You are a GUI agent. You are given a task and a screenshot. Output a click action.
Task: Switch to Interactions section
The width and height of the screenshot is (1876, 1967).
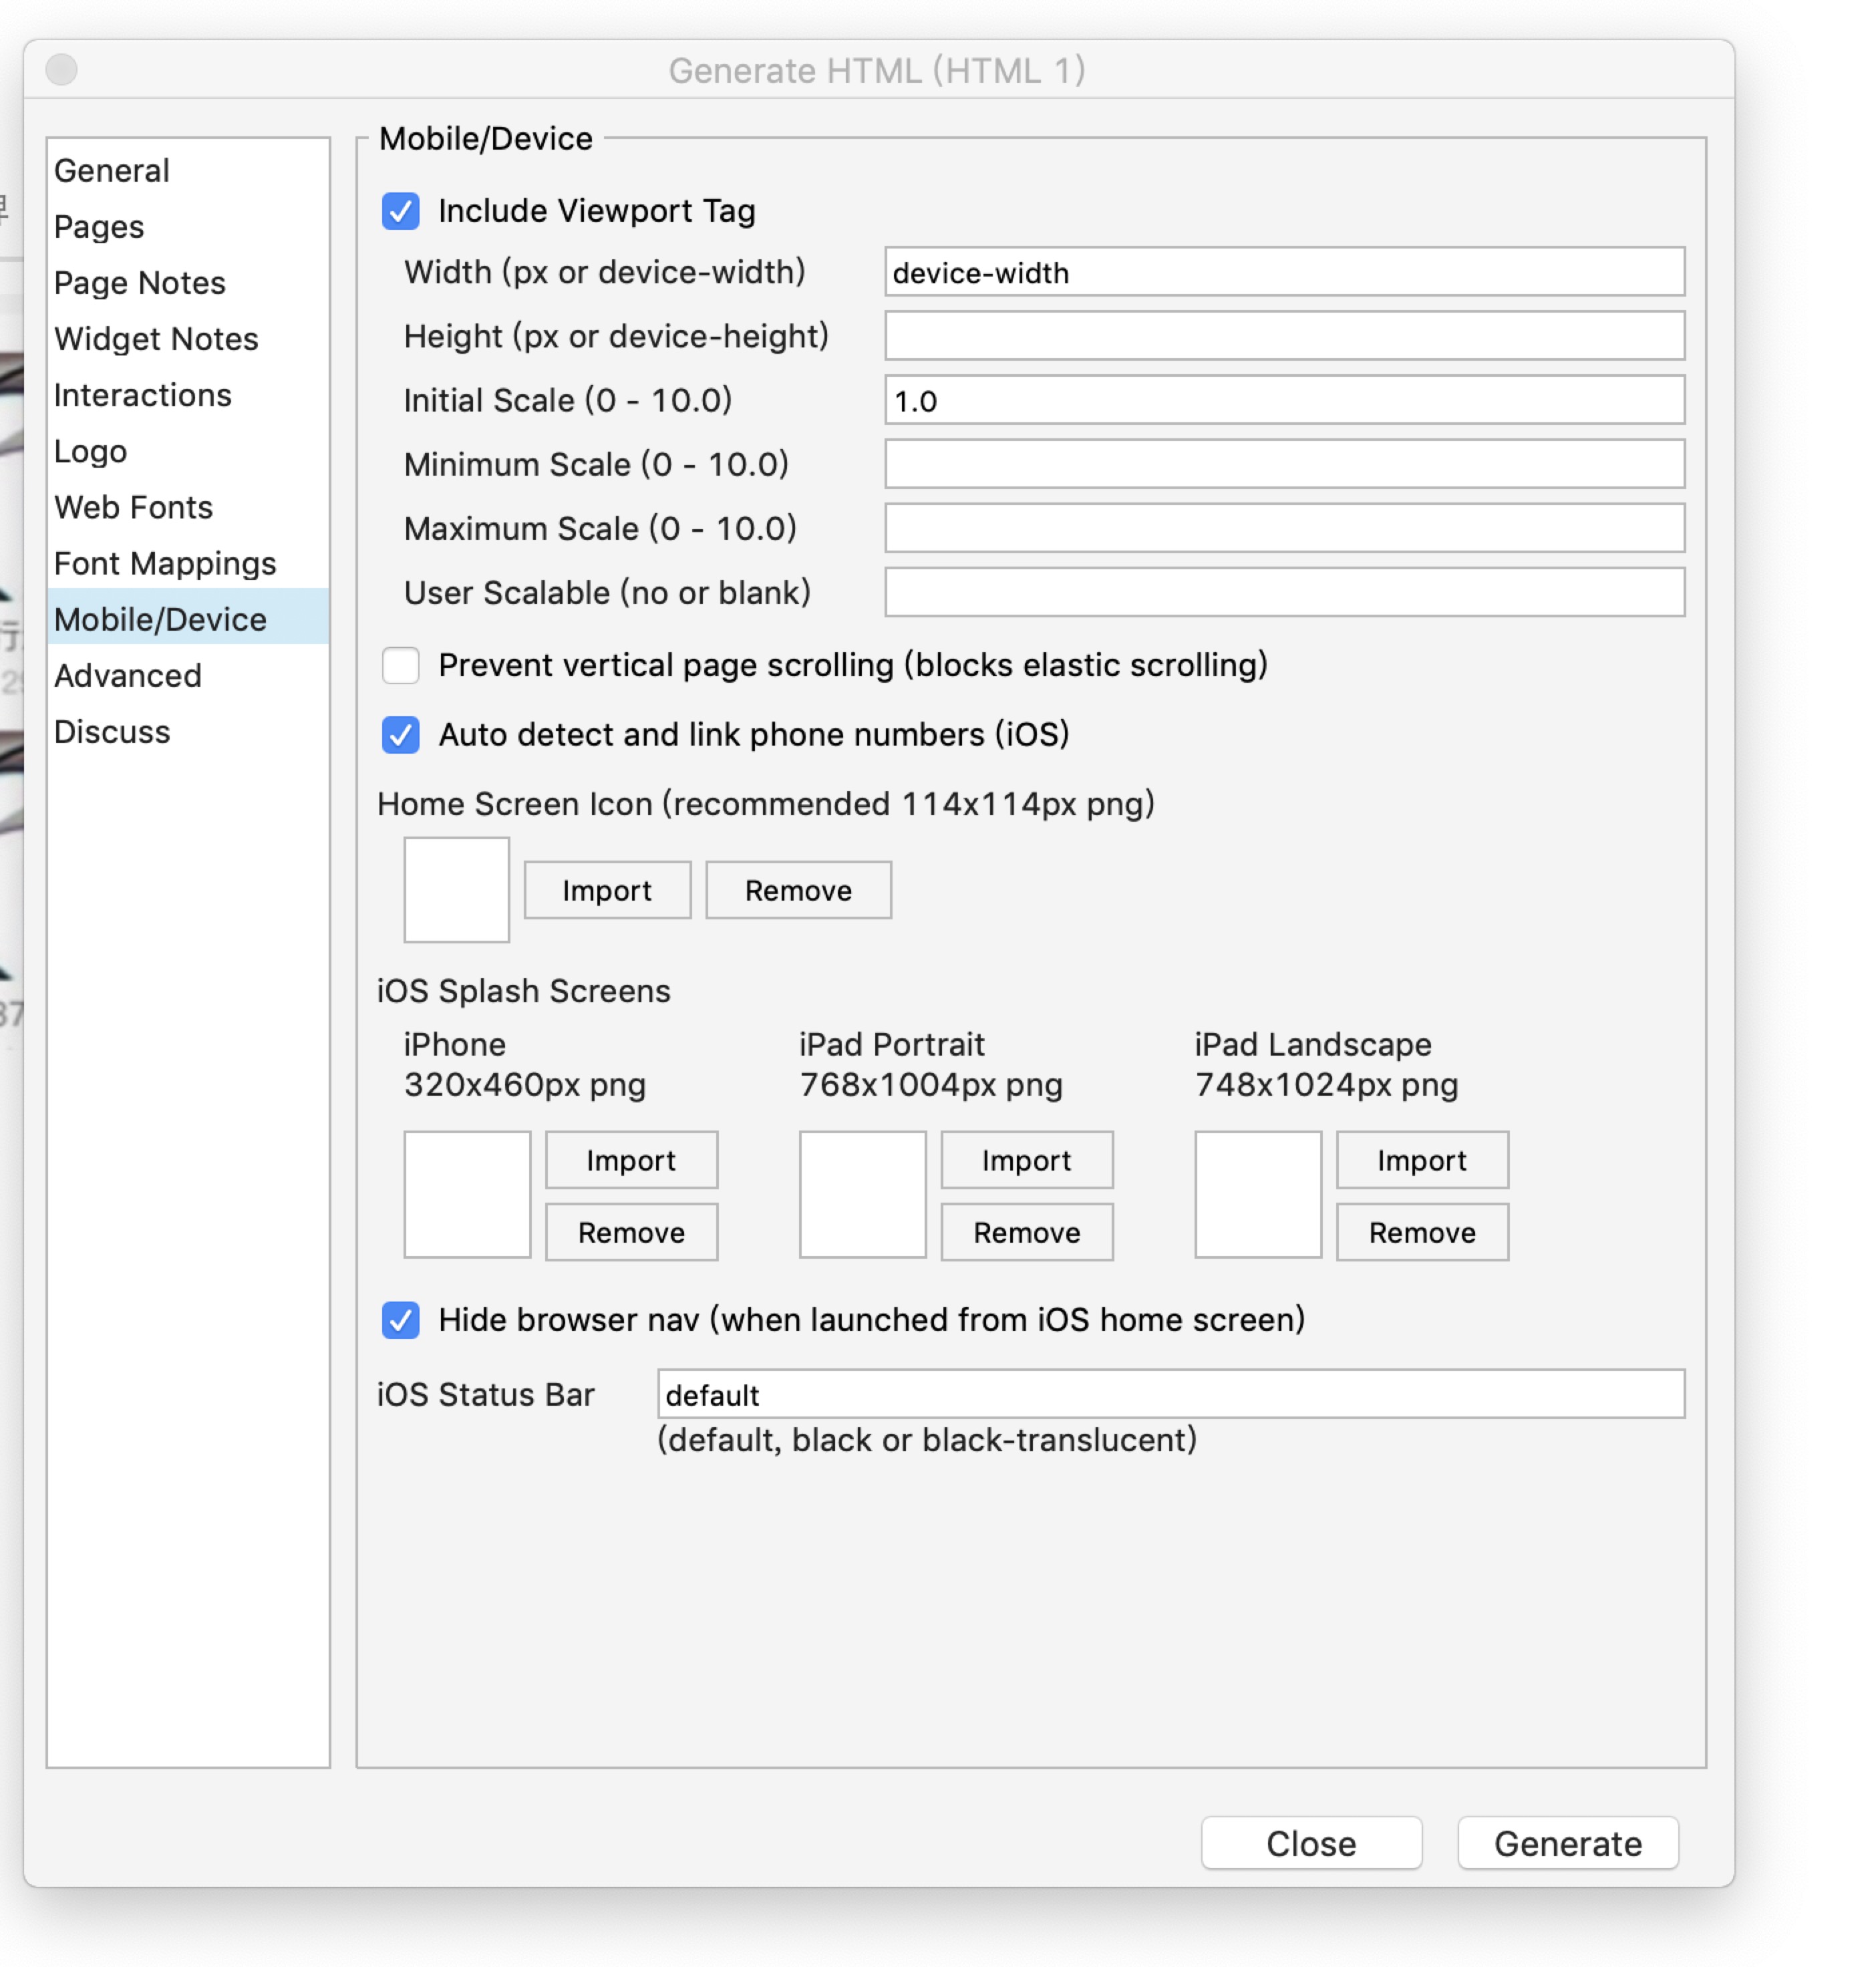[142, 396]
